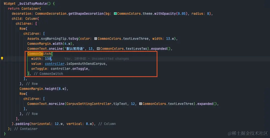
Task: Click the getShapeDecoration method call
Action: (x=86, y=14)
